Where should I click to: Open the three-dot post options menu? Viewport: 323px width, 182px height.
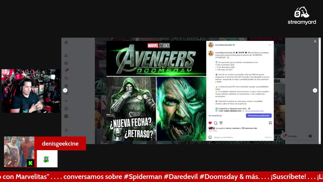(270, 45)
